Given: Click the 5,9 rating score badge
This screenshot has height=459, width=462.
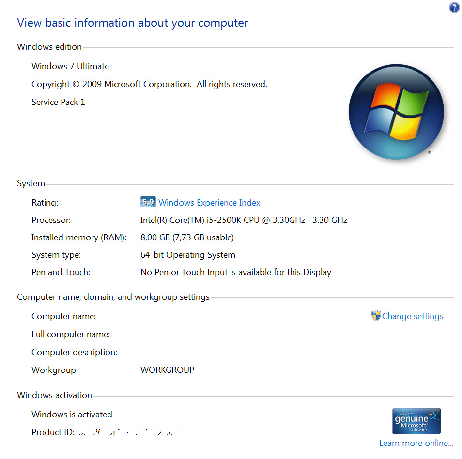Looking at the screenshot, I should click(x=148, y=202).
